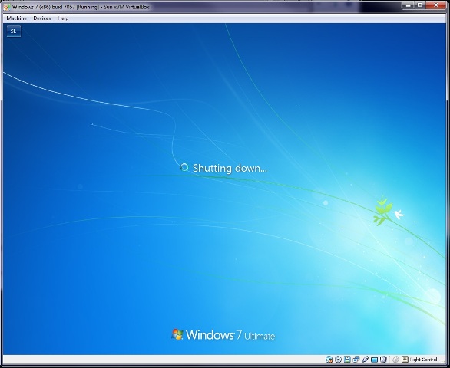Open the Help menu
Screen dimensions: 450x368
pyautogui.click(x=63, y=18)
